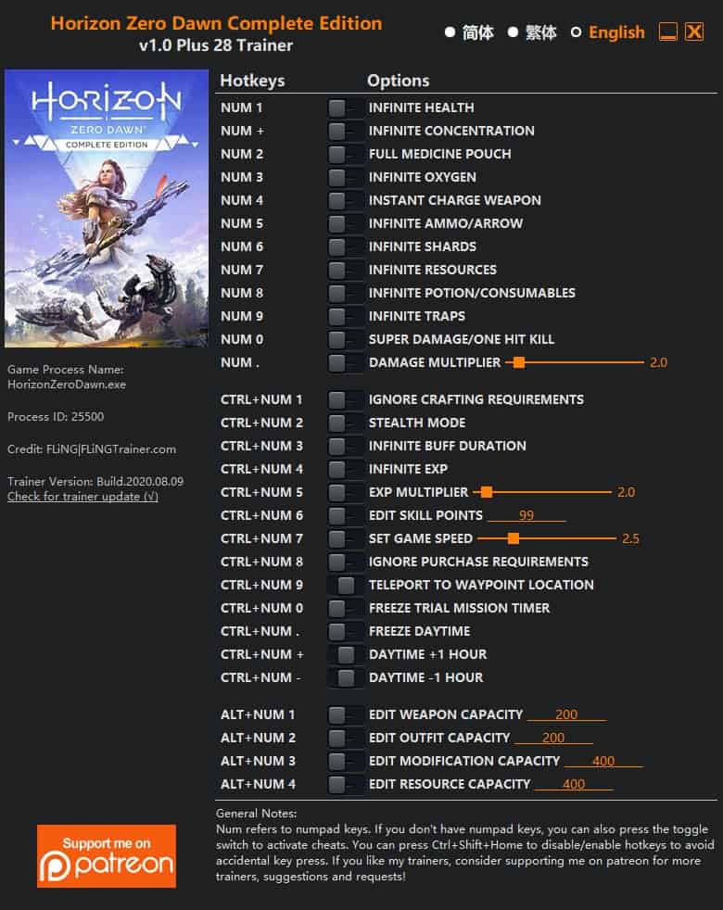Click Daytime +1 Hour switch
This screenshot has height=910, width=723.
pyautogui.click(x=345, y=654)
